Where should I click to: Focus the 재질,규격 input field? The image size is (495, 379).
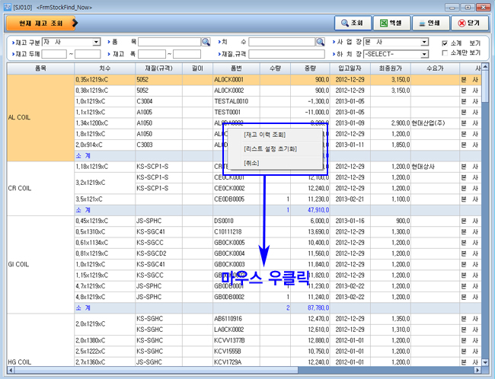click(286, 54)
